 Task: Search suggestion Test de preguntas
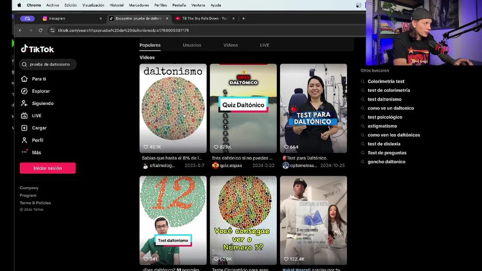(x=387, y=153)
